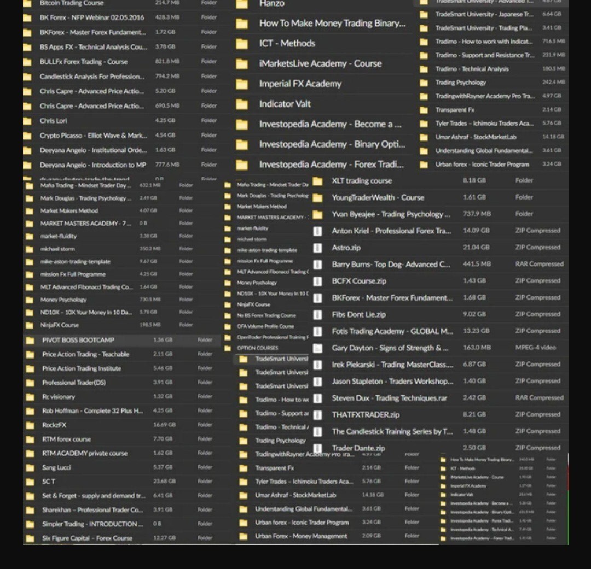Image resolution: width=591 pixels, height=569 pixels.
Task: Click the PIVOT BOSS BOOTCAMP folder icon
Action: click(31, 340)
